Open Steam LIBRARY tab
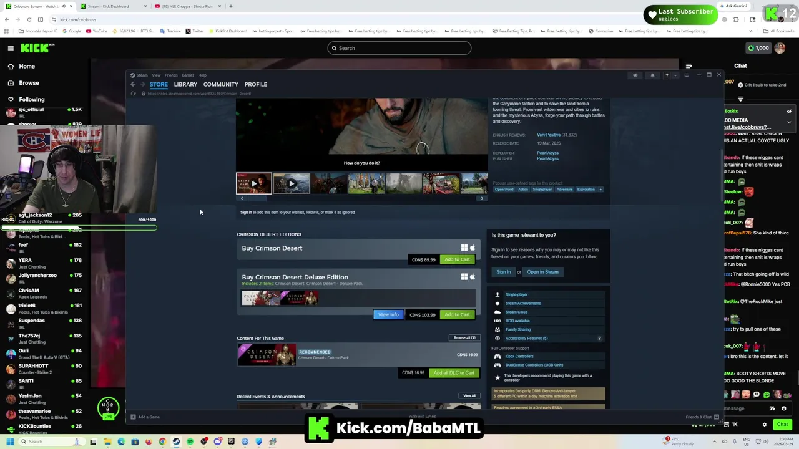This screenshot has width=799, height=449. point(185,84)
